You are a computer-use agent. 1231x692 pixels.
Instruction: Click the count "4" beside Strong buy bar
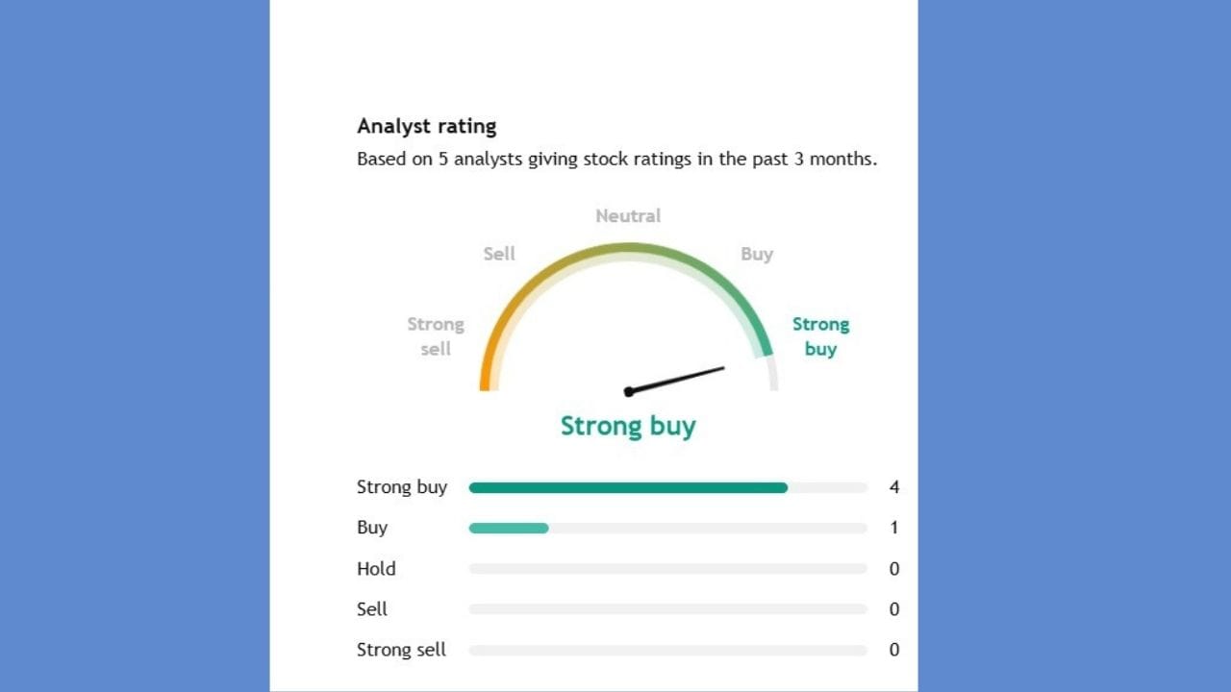click(x=894, y=487)
